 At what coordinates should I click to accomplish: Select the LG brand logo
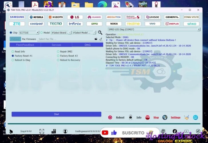(75, 17)
